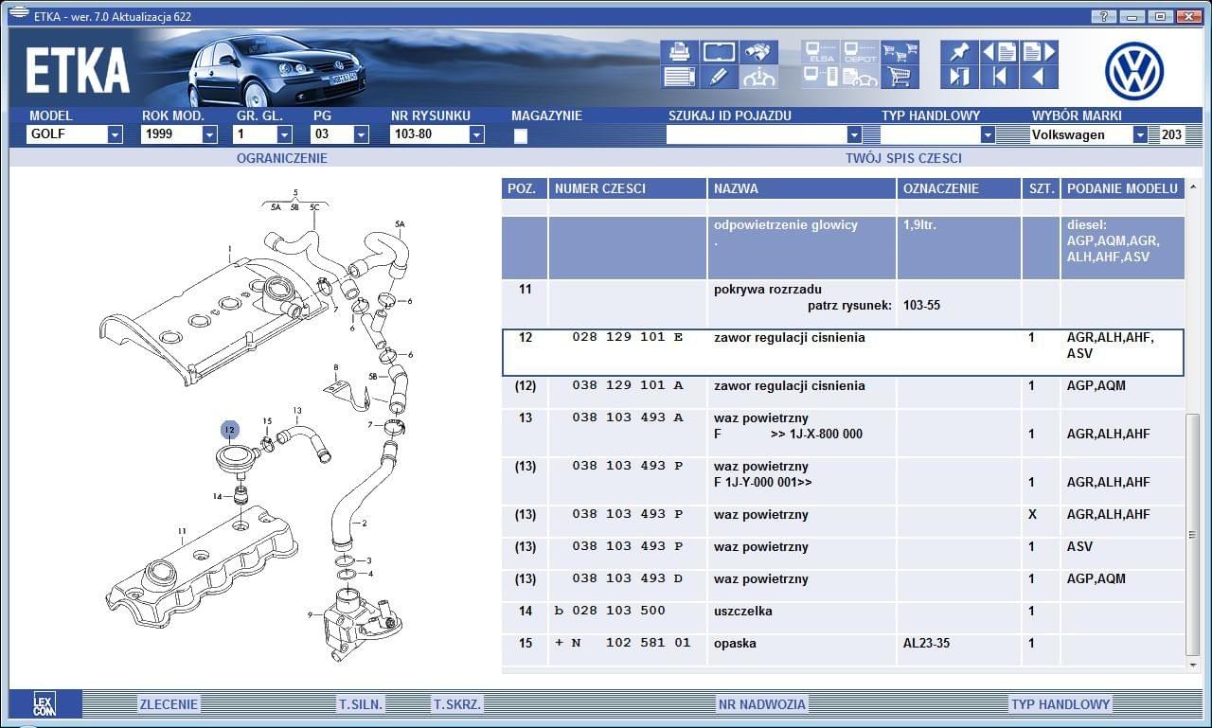Open the TYP HANDLOWY top dropdown arrow

click(988, 134)
